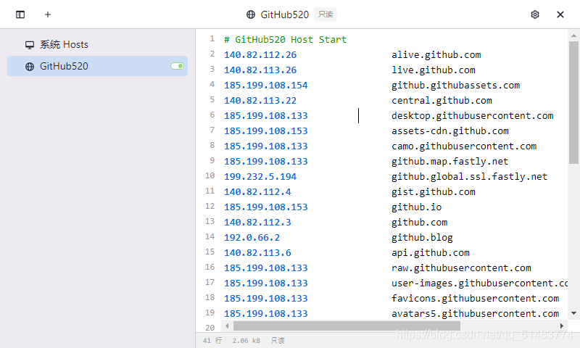Click hostname github.map.fastly.net
580x348 pixels.
[449, 161]
